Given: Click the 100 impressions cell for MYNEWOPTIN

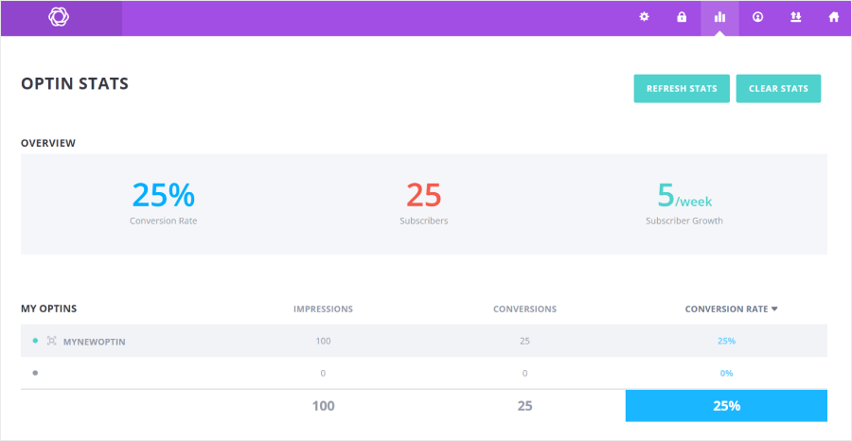Looking at the screenshot, I should (324, 341).
